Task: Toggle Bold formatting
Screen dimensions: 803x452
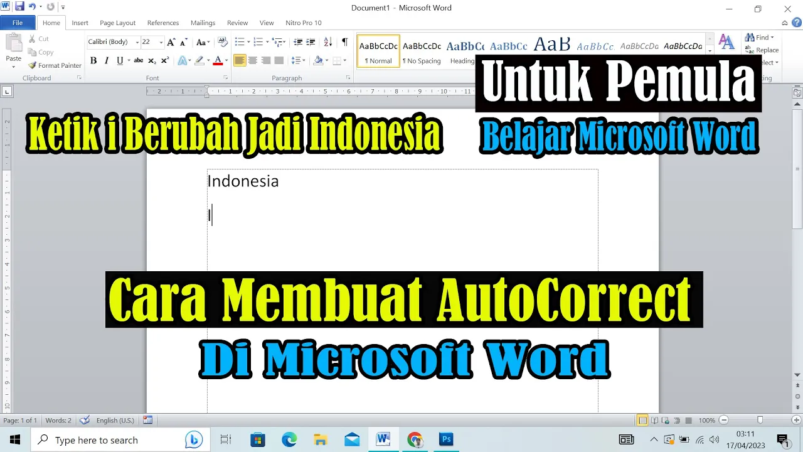Action: 93,60
